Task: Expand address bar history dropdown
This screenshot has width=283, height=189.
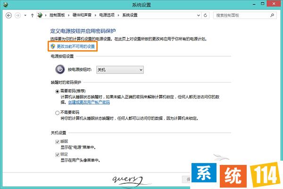Action: pyautogui.click(x=199, y=16)
